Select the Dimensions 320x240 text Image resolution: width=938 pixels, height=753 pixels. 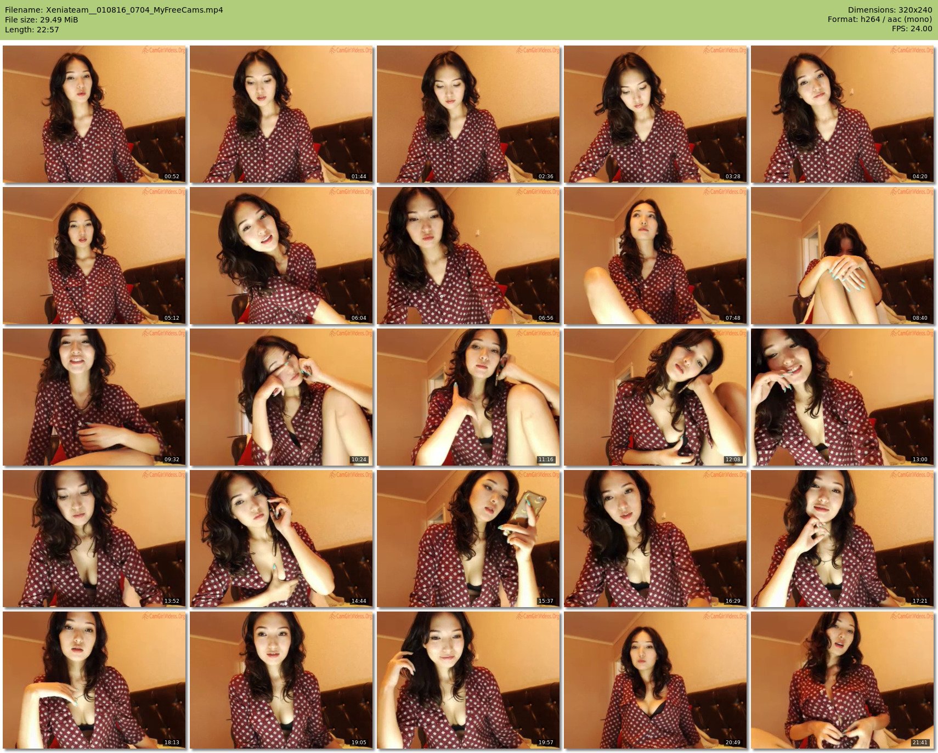pos(890,10)
